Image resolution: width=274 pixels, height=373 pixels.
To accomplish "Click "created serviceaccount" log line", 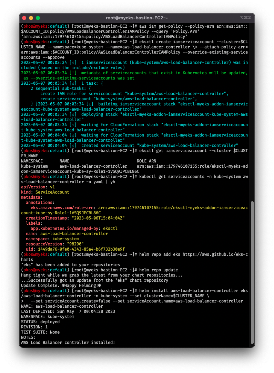I will coord(130,146).
